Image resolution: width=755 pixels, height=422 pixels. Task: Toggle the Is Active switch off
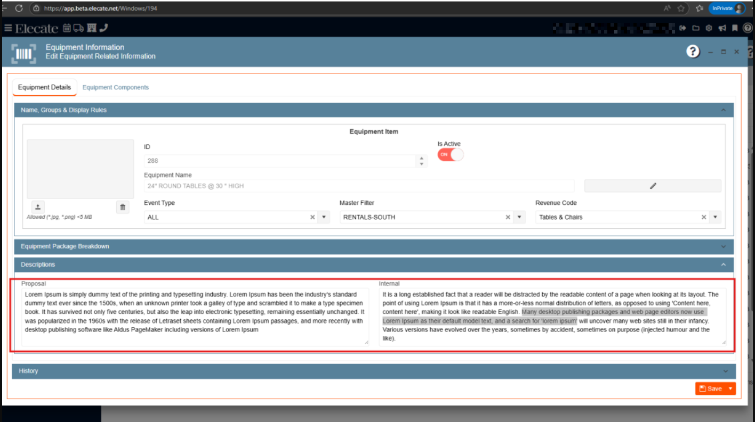[451, 154]
